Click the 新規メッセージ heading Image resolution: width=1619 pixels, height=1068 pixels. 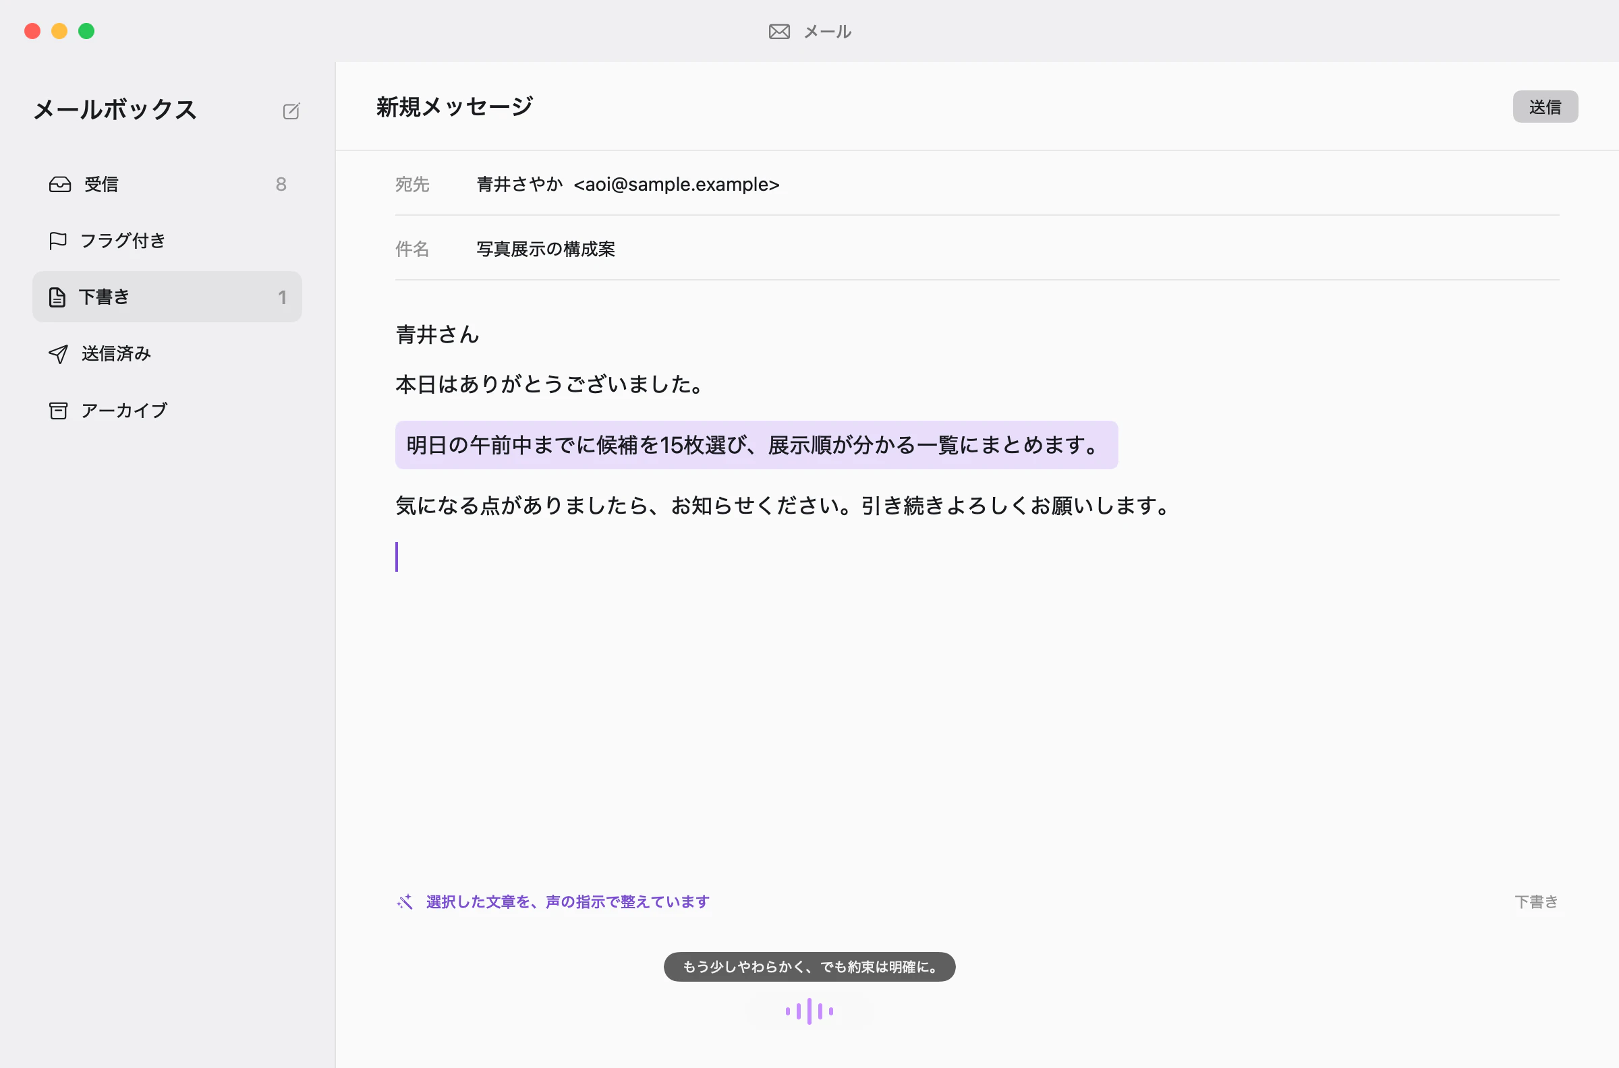pyautogui.click(x=455, y=107)
